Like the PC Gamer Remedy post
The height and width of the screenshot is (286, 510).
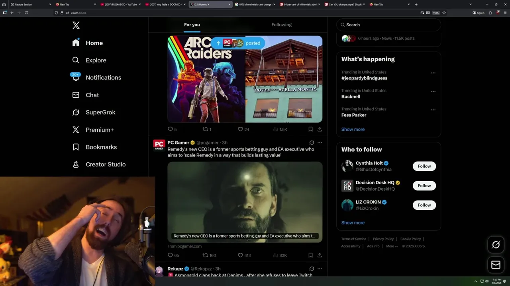pyautogui.click(x=244, y=255)
